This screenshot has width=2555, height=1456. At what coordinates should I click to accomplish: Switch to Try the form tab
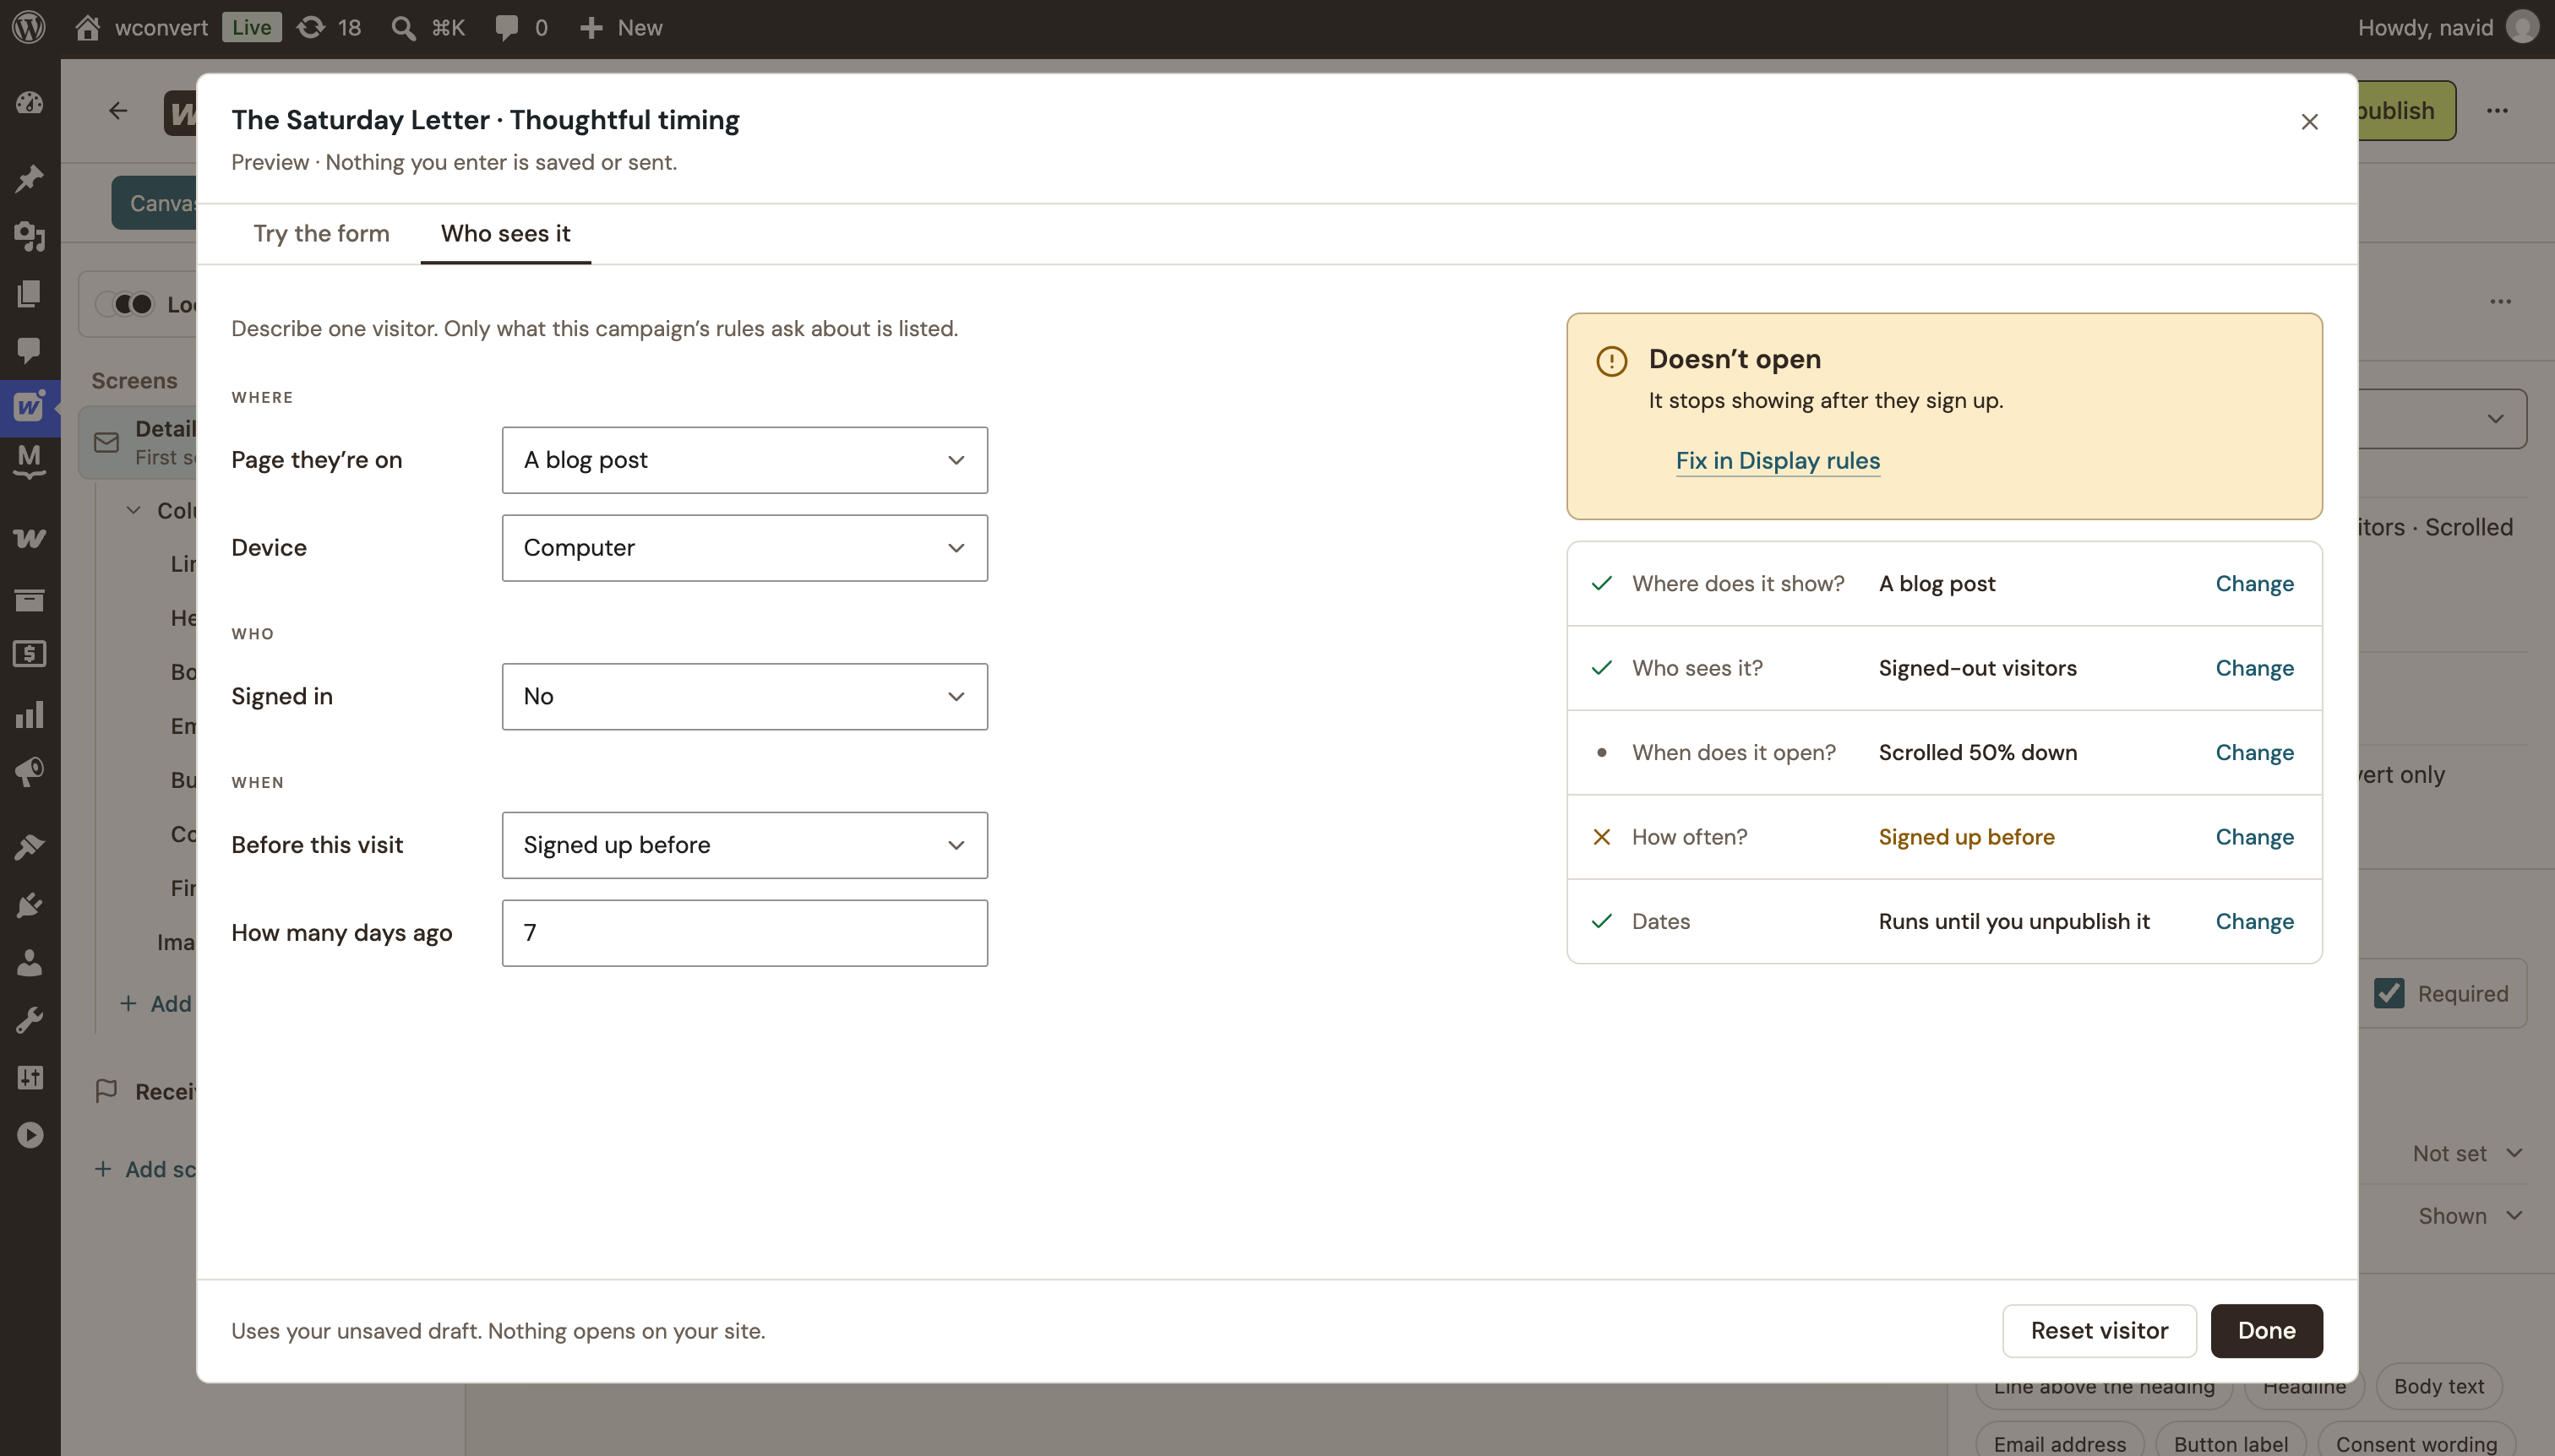tap(321, 233)
